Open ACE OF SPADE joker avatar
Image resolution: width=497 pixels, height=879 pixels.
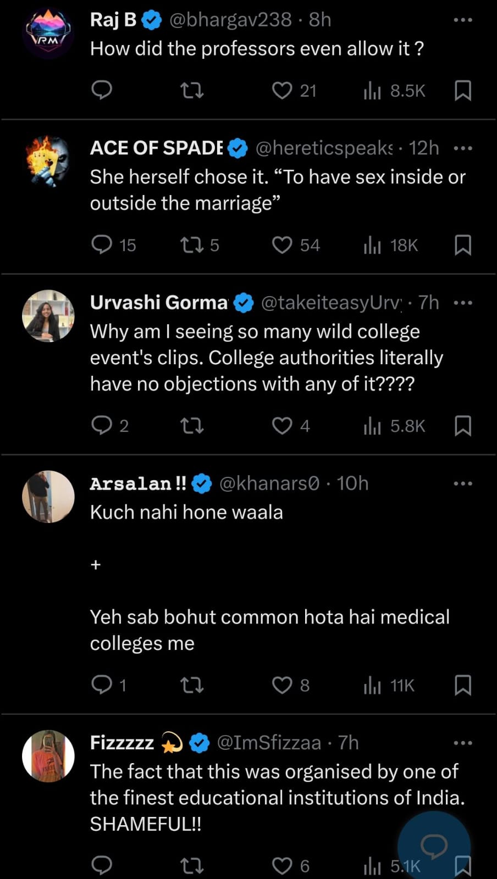click(x=48, y=162)
